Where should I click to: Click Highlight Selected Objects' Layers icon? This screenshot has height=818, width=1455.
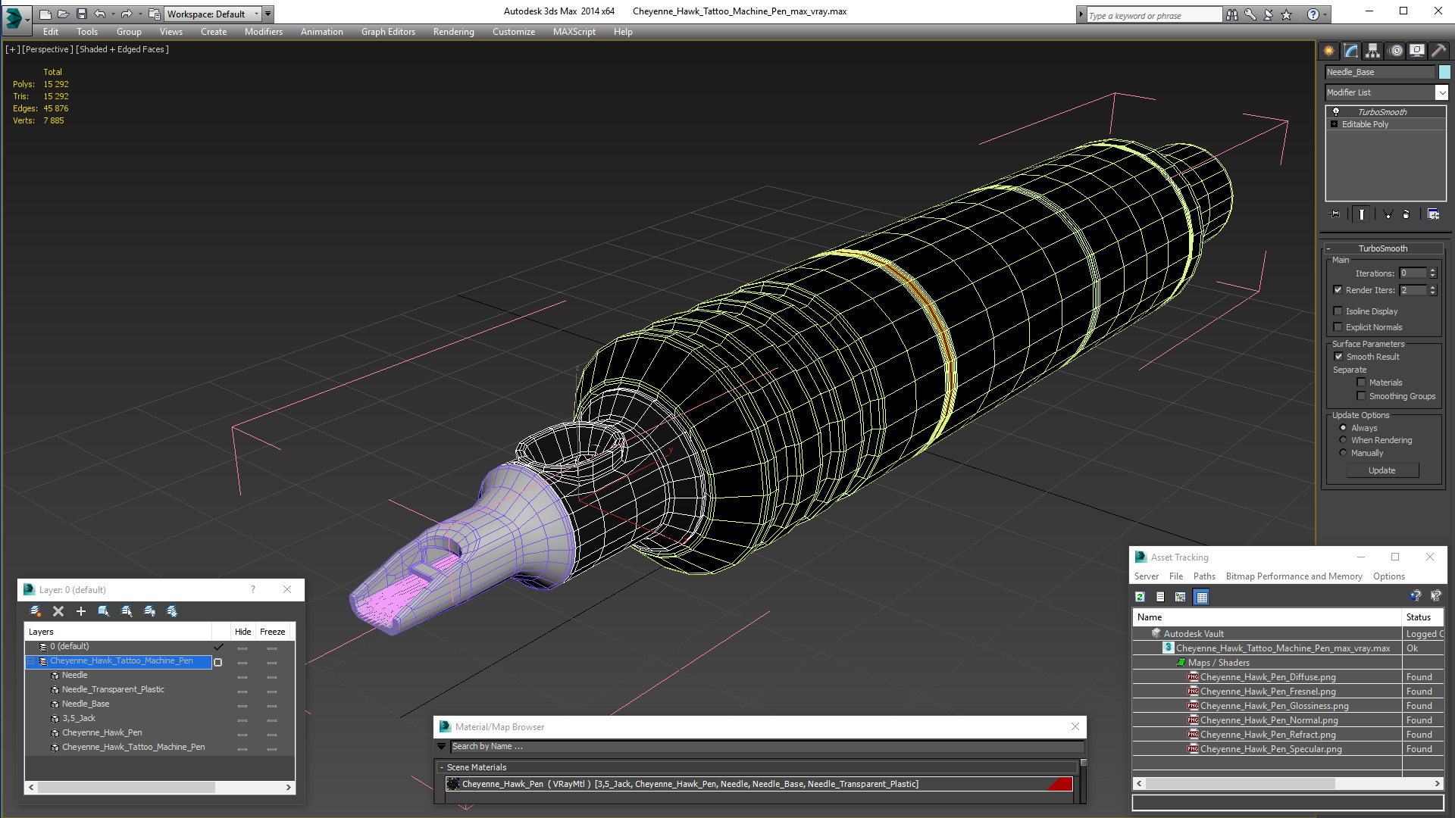[127, 611]
